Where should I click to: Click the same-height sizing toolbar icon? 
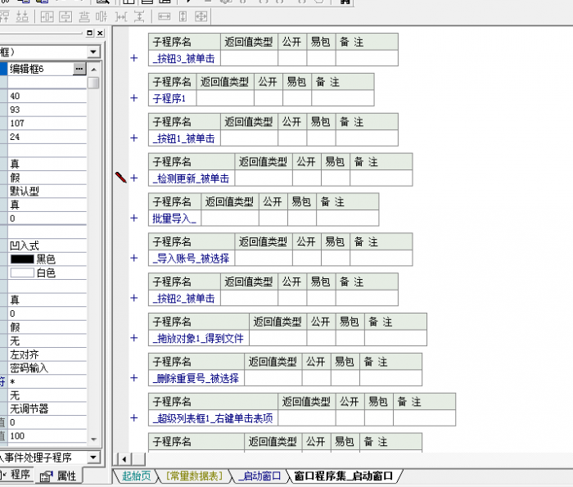(x=183, y=16)
